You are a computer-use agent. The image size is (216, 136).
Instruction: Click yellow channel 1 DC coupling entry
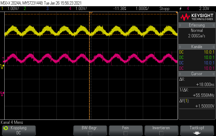pyautogui.click(x=181, y=52)
